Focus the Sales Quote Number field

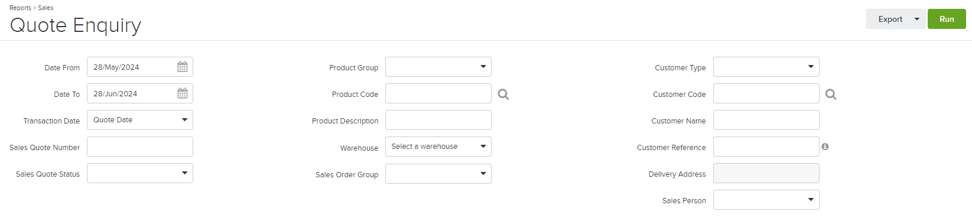pos(140,147)
